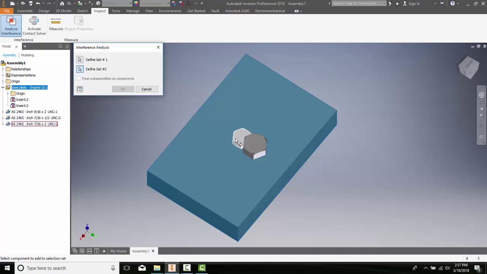Viewport: 487px width, 274px height.
Task: Select Insert:2 constraint in browser
Action: 22,100
